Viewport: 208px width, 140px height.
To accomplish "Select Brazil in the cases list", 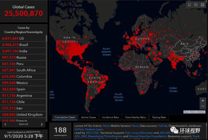I will [x=24, y=45].
